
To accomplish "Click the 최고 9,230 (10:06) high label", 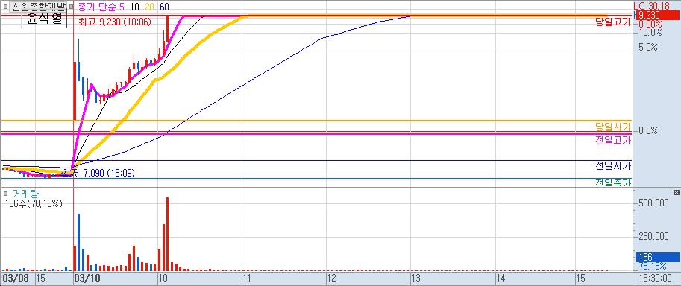I will click(115, 22).
